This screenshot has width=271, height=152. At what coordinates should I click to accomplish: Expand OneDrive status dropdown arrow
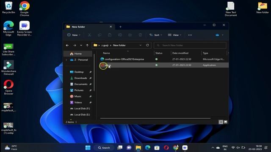pyautogui.click(x=223, y=35)
